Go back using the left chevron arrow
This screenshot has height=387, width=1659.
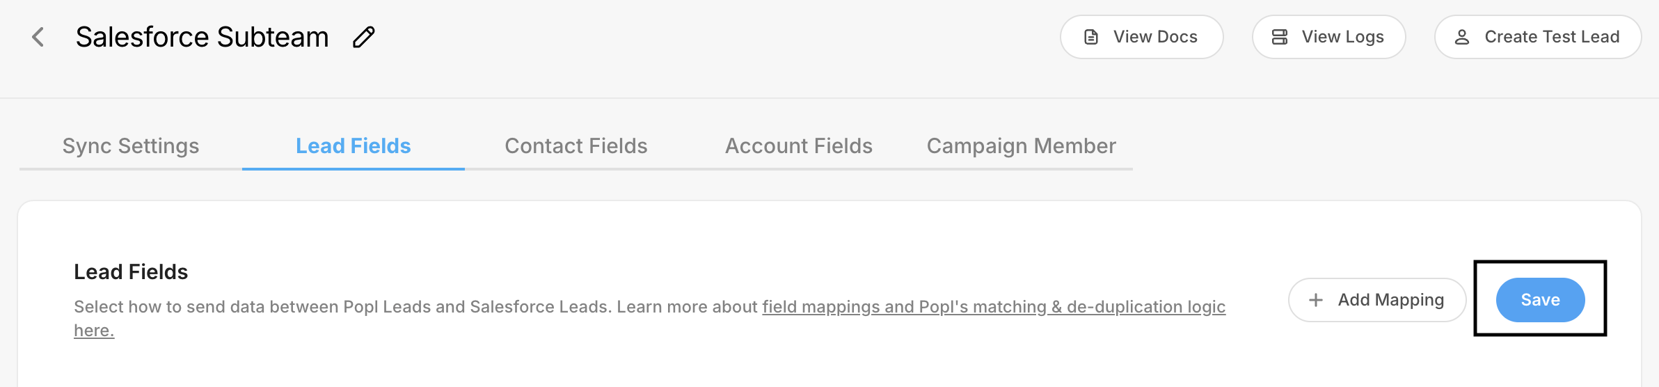(38, 37)
